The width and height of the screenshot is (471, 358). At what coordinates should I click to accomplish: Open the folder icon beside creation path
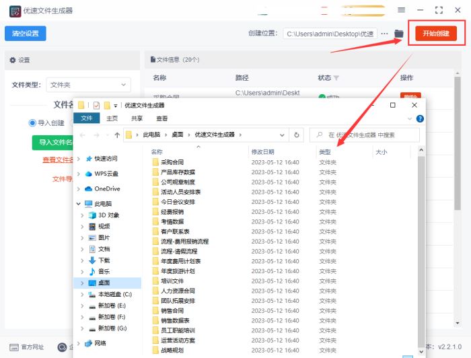tap(398, 34)
